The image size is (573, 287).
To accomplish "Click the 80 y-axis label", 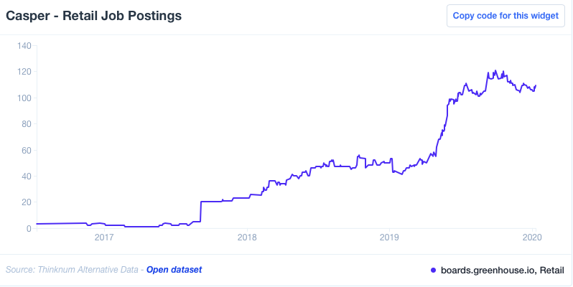I will click(27, 124).
